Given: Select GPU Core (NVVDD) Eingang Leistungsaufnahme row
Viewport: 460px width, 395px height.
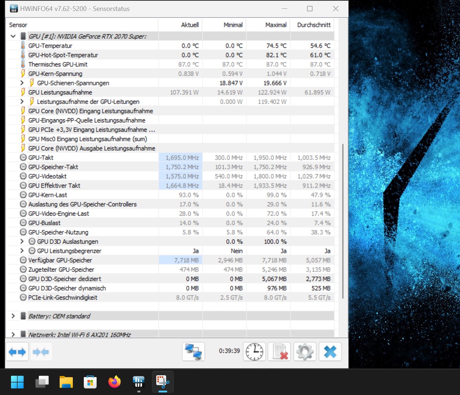Looking at the screenshot, I should pyautogui.click(x=170, y=111).
